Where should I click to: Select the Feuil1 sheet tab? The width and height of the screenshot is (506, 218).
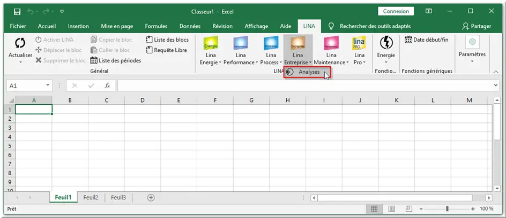click(x=63, y=197)
